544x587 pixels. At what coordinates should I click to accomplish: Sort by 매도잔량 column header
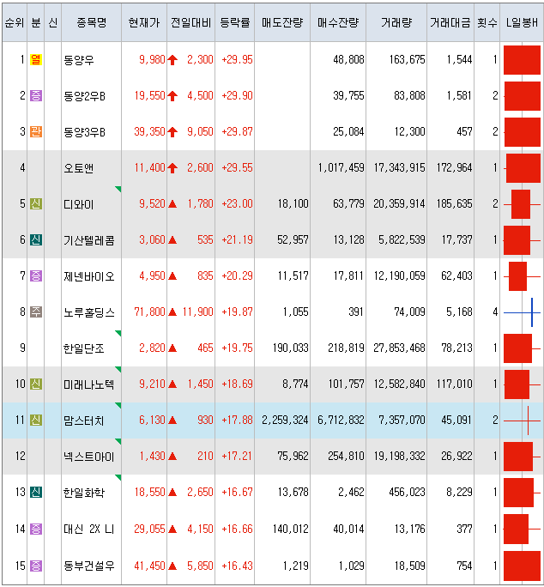[282, 23]
